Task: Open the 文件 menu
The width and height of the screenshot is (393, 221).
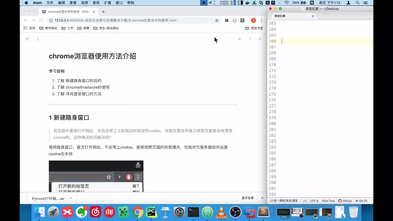Action: pyautogui.click(x=50, y=3)
